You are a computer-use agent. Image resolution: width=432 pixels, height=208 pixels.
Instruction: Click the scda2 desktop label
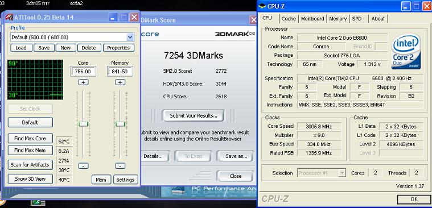[76, 3]
